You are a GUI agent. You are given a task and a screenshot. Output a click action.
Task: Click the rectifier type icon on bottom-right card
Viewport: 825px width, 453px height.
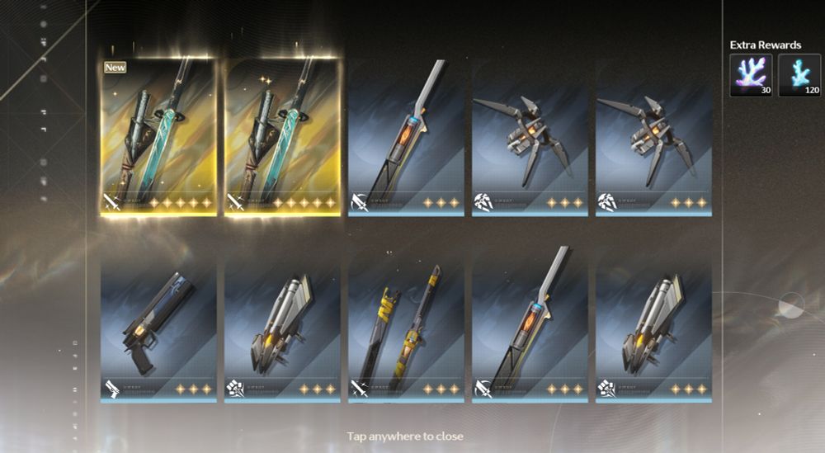606,389
